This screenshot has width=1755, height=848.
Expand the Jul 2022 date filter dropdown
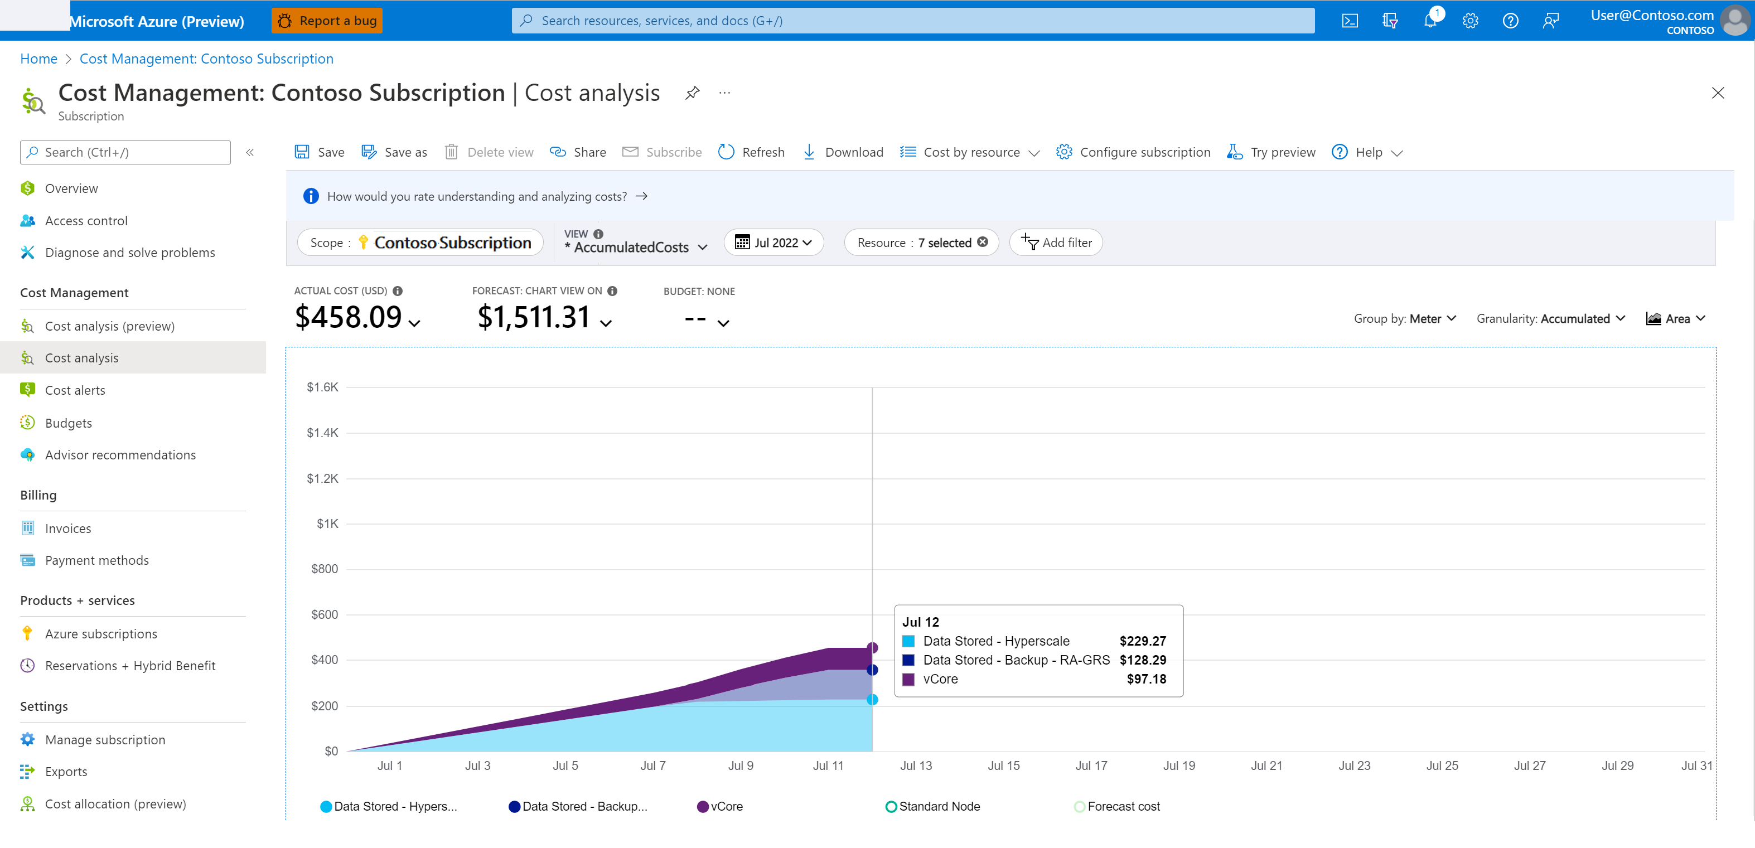pyautogui.click(x=776, y=243)
